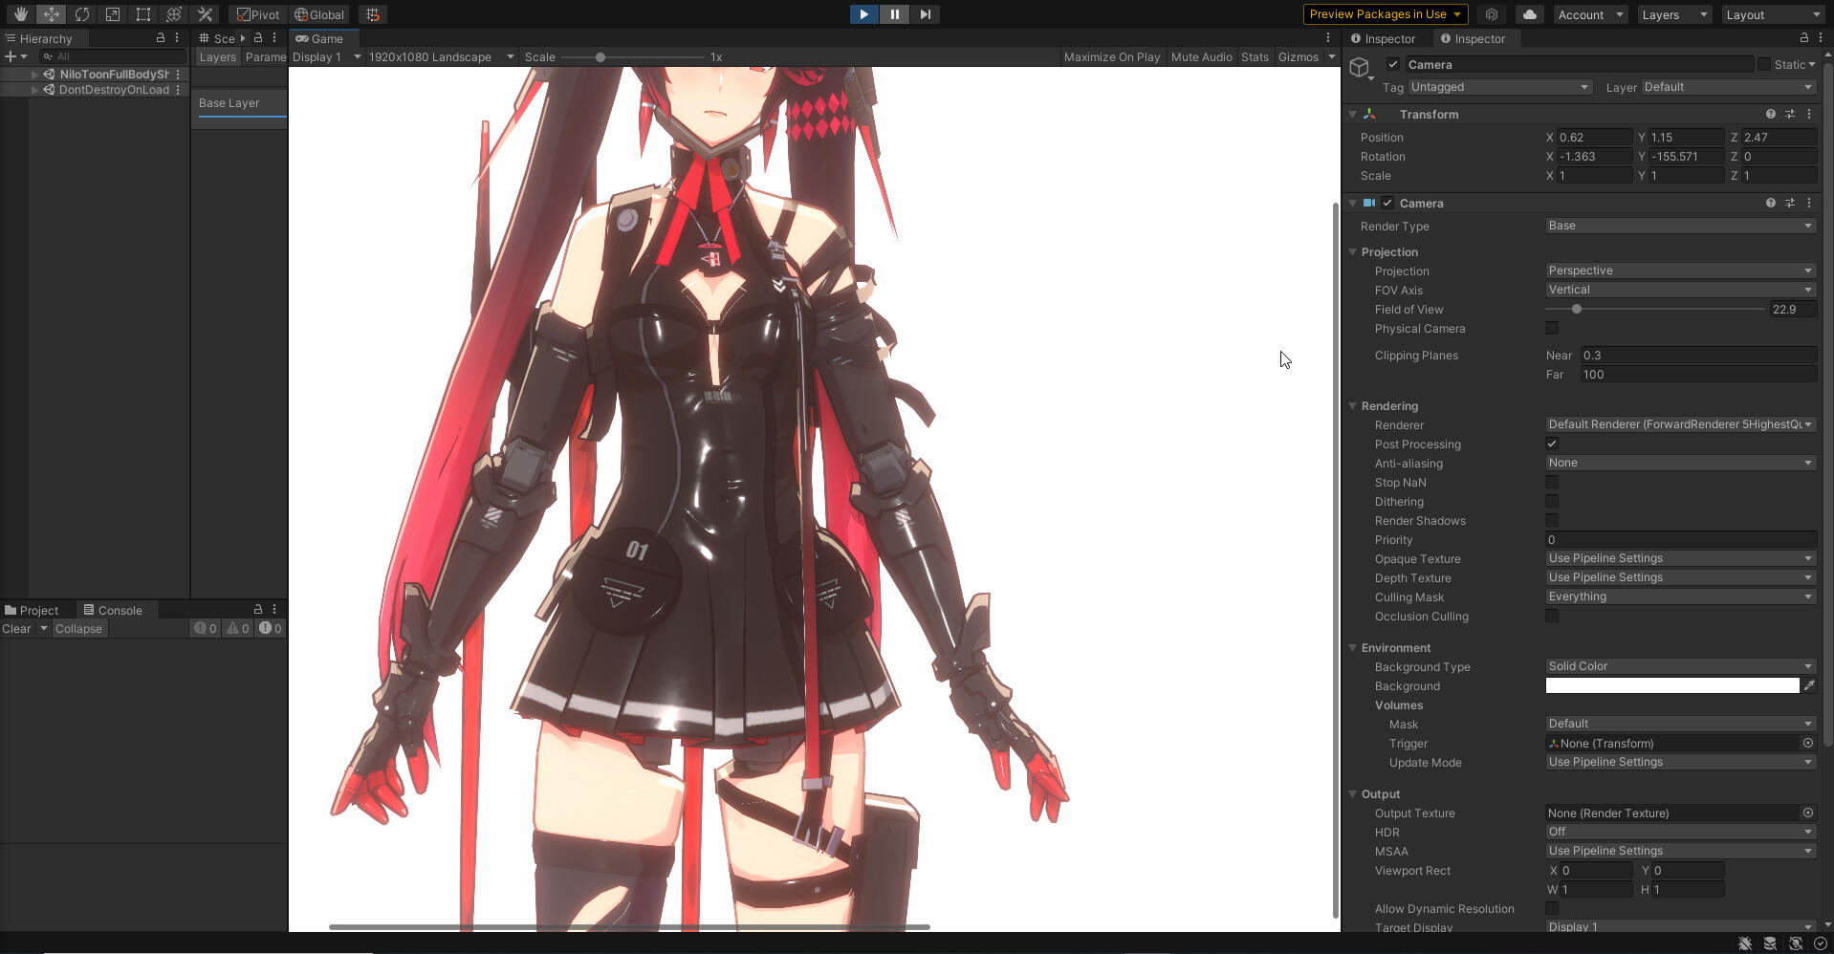Select the Scale tool

pyautogui.click(x=112, y=14)
